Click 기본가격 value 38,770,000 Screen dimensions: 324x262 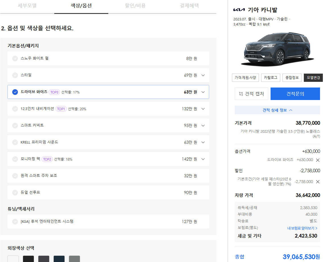308,123
